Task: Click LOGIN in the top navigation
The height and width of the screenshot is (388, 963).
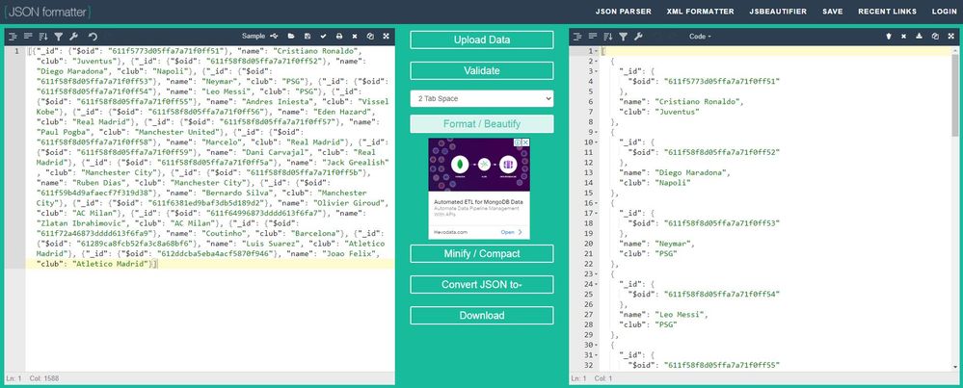Action: 944,12
